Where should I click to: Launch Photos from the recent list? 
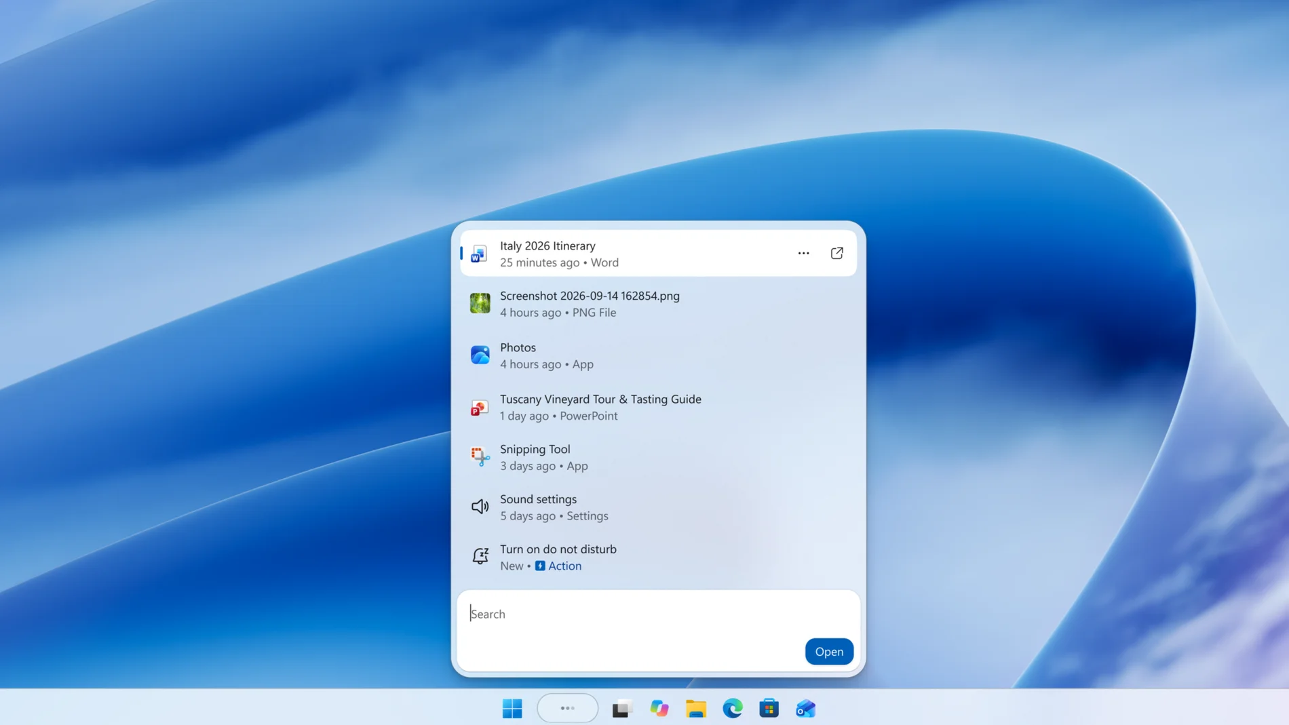(x=658, y=355)
